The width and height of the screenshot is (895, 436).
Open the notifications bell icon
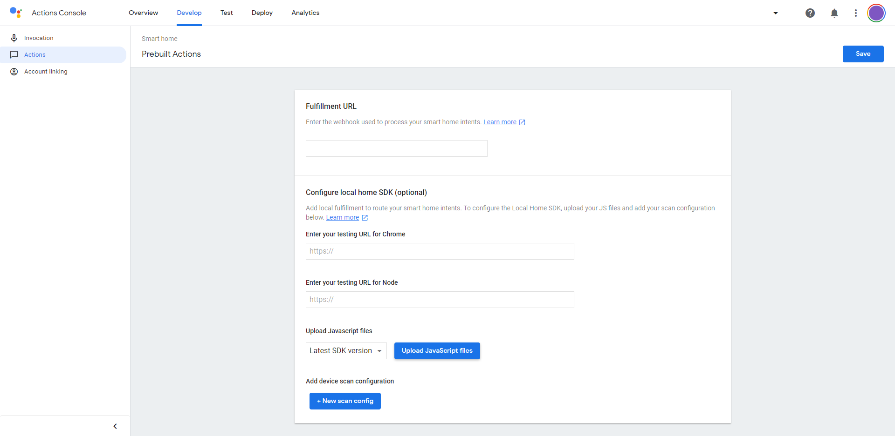pyautogui.click(x=834, y=13)
